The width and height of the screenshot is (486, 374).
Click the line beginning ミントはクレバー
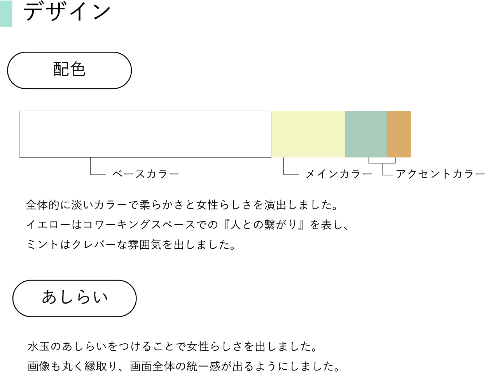point(131,245)
